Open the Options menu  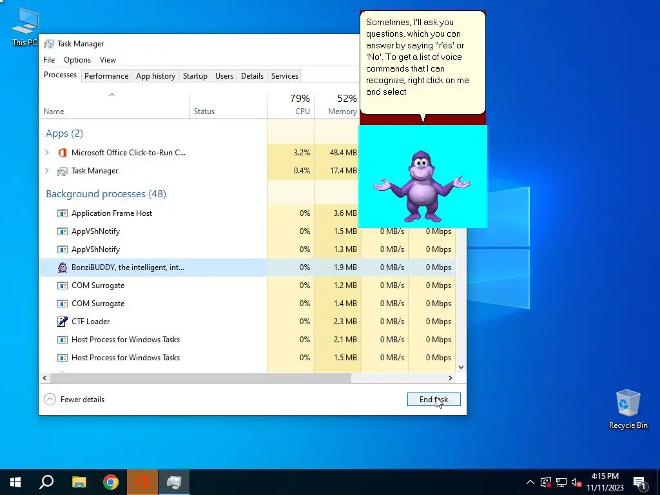coord(77,60)
